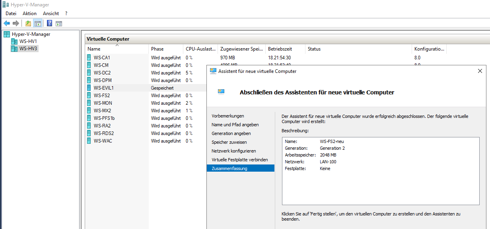This screenshot has height=229, width=490.
Task: Click the wizard title bar icon
Action: pos(213,71)
